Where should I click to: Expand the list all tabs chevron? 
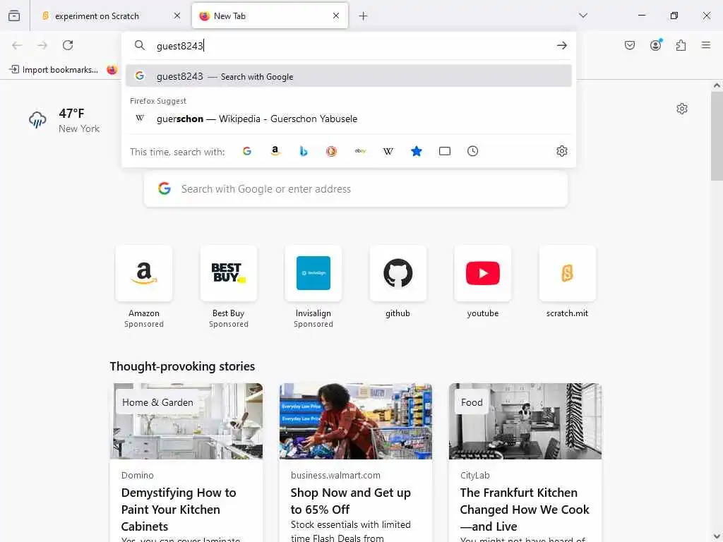(583, 16)
